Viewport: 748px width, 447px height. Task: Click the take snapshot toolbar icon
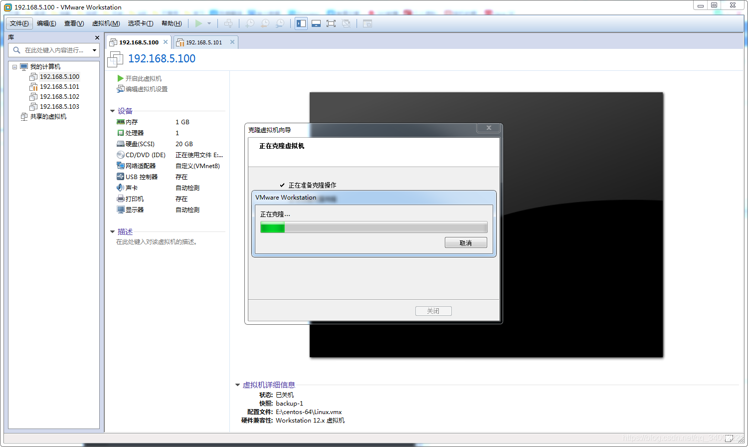[250, 23]
